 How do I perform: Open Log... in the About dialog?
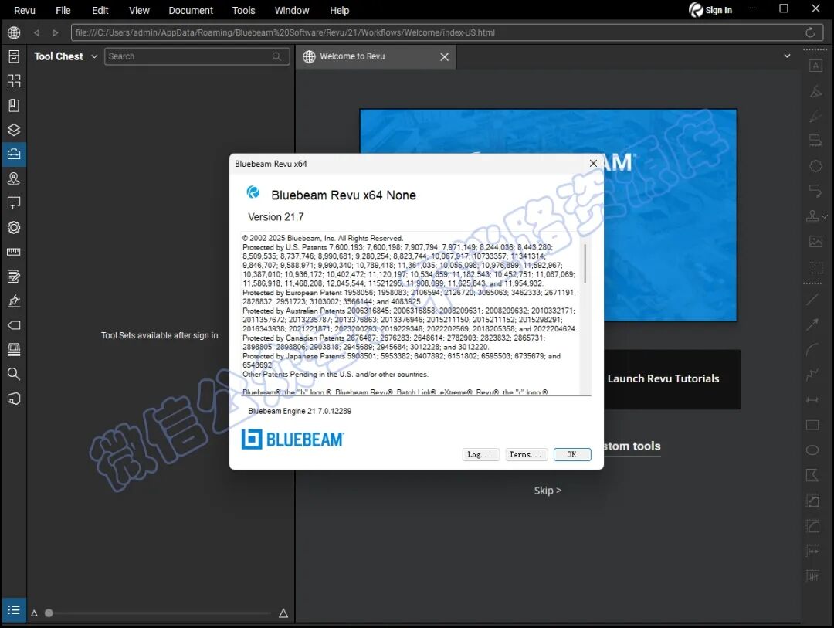click(x=480, y=454)
